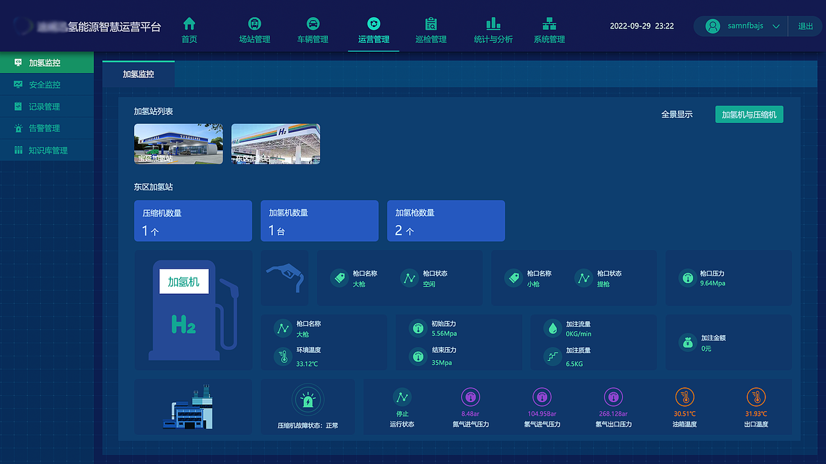
Task: Click the 2022-09-29 23:22 timestamp
Action: 642,26
